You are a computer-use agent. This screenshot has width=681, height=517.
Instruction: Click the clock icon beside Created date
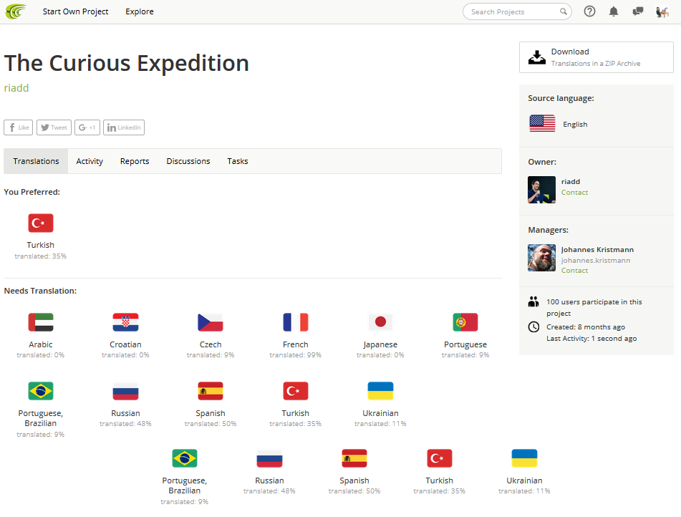[x=533, y=327]
